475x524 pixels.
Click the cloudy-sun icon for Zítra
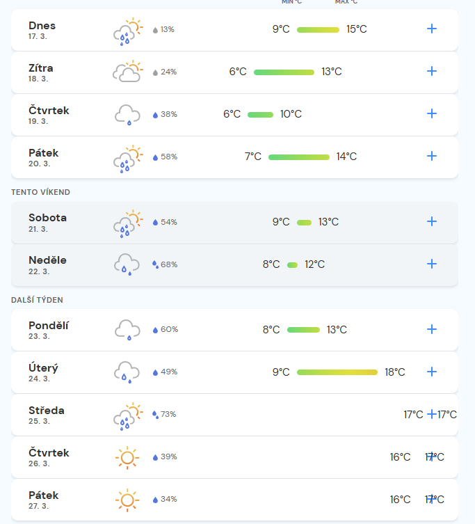[x=127, y=71]
